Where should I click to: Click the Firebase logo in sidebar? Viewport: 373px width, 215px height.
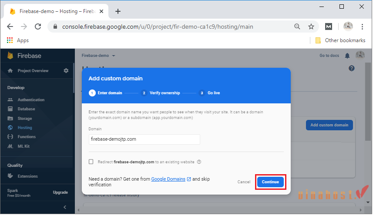pos(24,56)
